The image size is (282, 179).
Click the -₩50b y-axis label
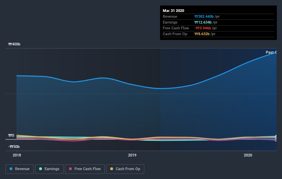[x=14, y=147]
